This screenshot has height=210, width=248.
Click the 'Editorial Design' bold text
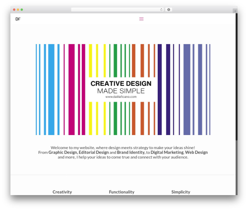[94, 152]
